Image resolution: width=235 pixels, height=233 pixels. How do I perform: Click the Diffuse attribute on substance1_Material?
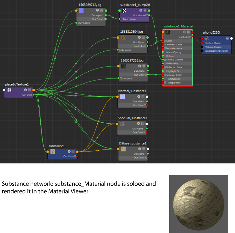[x=170, y=56]
